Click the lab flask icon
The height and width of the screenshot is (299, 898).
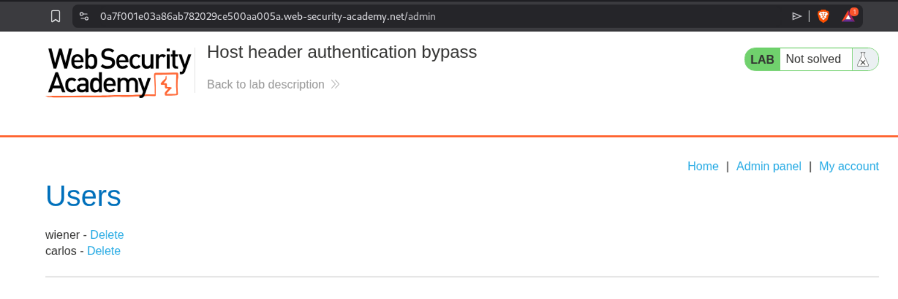click(x=863, y=59)
